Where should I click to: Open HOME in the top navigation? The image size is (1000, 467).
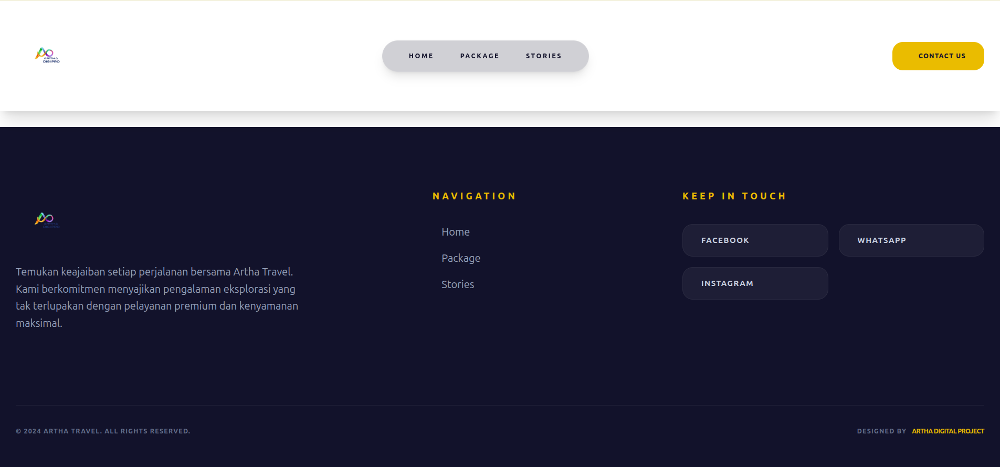(421, 56)
